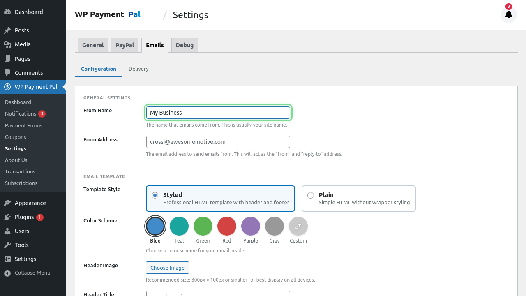Click the Appearance paintbrush icon
The width and height of the screenshot is (526, 296).
7,203
